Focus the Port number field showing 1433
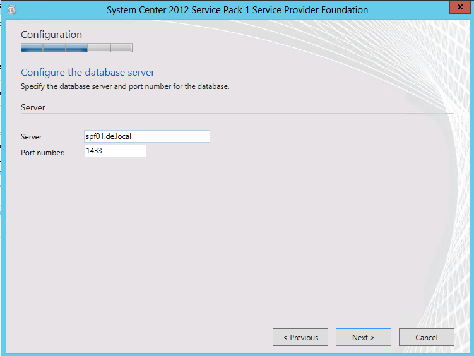 click(x=115, y=151)
